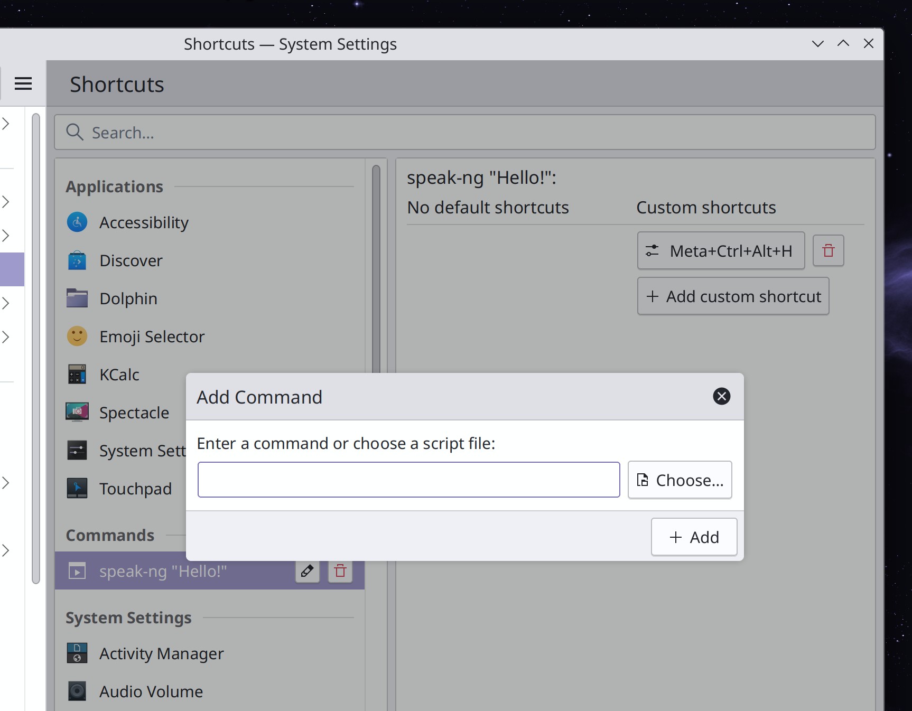Click the Activity Manager icon
The image size is (912, 711).
[77, 653]
